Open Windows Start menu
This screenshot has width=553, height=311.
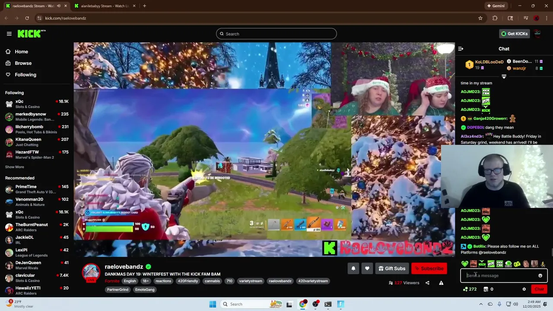[x=213, y=304]
